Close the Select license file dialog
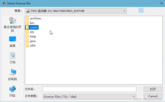Image resolution: width=165 pixels, height=102 pixels. [162, 3]
